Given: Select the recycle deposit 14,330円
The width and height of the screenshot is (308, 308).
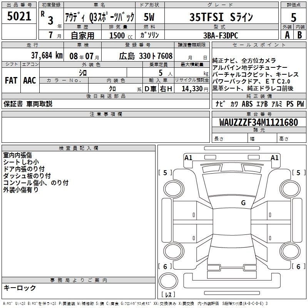Looking at the screenshot, I should click(x=195, y=89).
